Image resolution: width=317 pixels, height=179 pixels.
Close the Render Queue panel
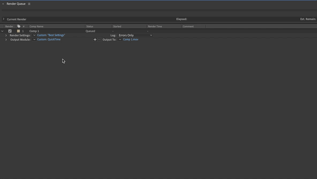coord(3,4)
